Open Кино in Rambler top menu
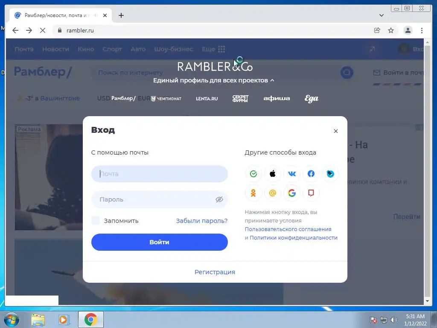The width and height of the screenshot is (437, 328). 86,49
